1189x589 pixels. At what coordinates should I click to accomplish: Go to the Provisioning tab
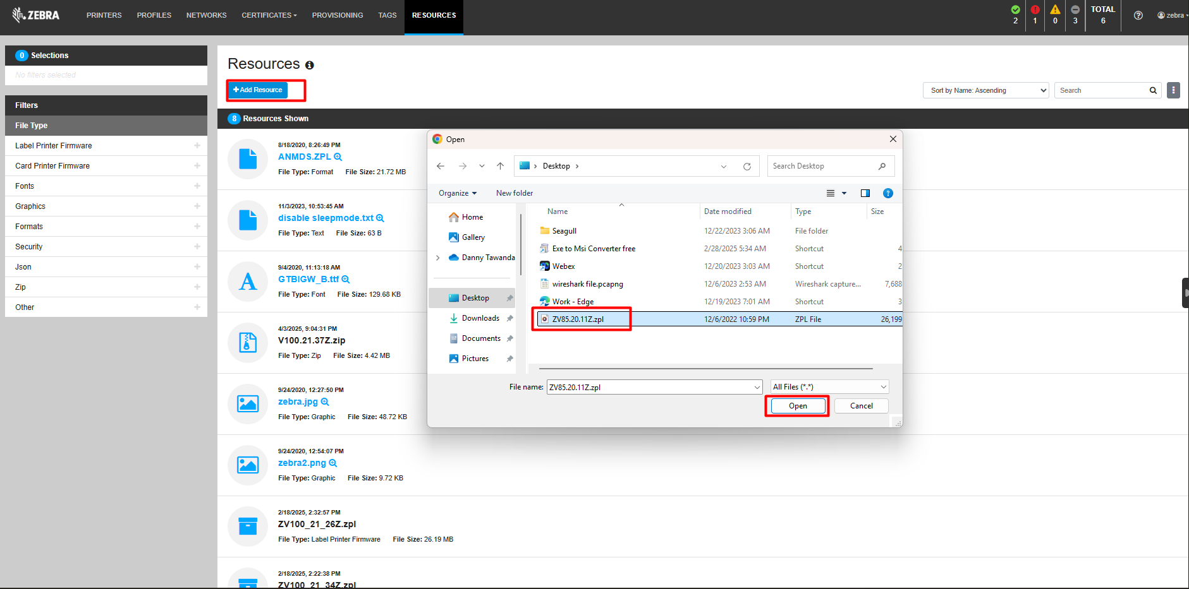[x=338, y=15]
